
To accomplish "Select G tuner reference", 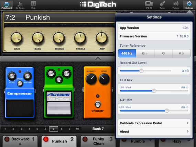I will pyautogui.click(x=163, y=54).
